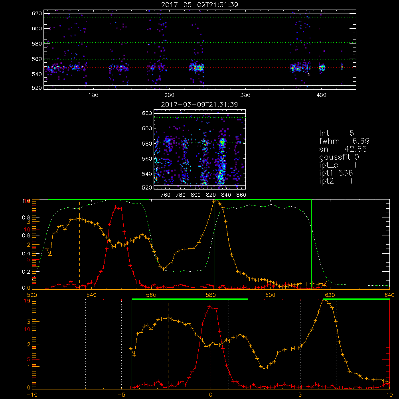
Task: Click x-axis label -5 on bottom plot
Action: 121,395
